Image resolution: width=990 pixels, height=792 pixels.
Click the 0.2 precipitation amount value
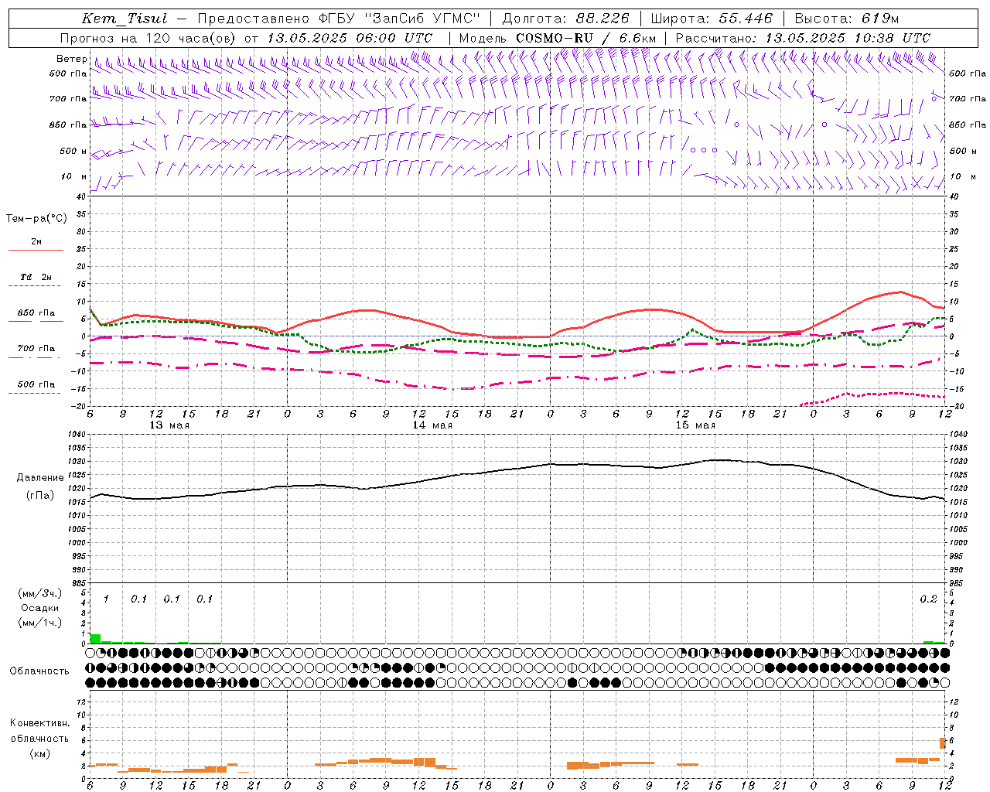pyautogui.click(x=928, y=599)
